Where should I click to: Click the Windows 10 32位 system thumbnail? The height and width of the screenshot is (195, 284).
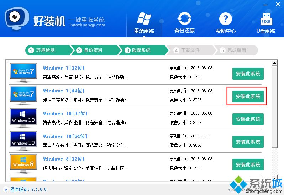(23, 119)
